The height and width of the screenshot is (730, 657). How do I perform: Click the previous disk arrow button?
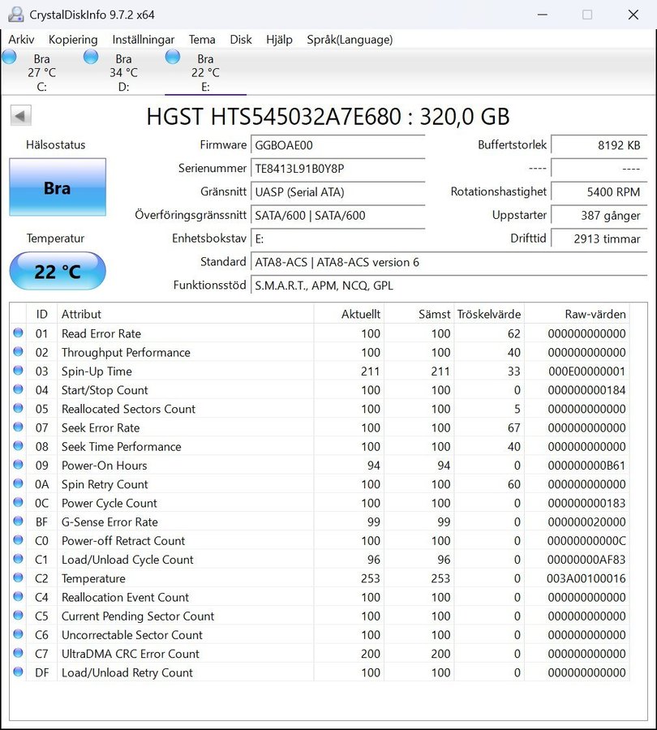tap(21, 116)
